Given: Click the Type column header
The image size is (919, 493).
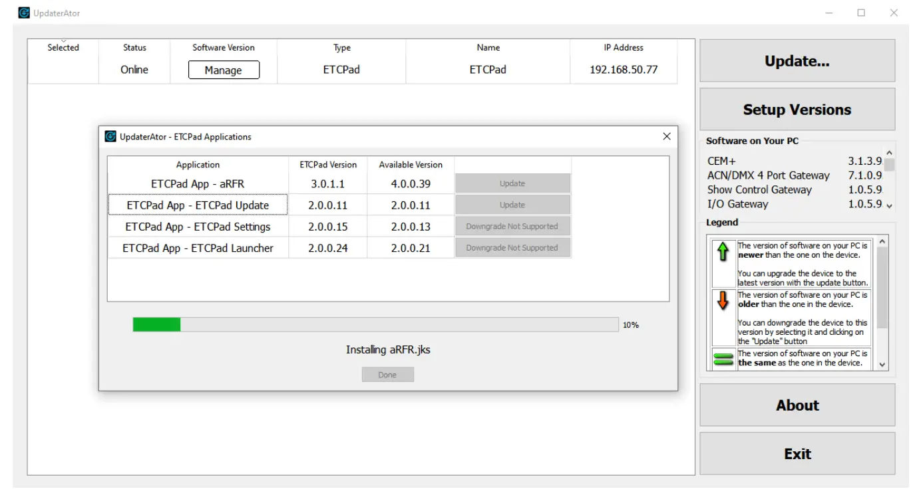Looking at the screenshot, I should click(x=342, y=48).
